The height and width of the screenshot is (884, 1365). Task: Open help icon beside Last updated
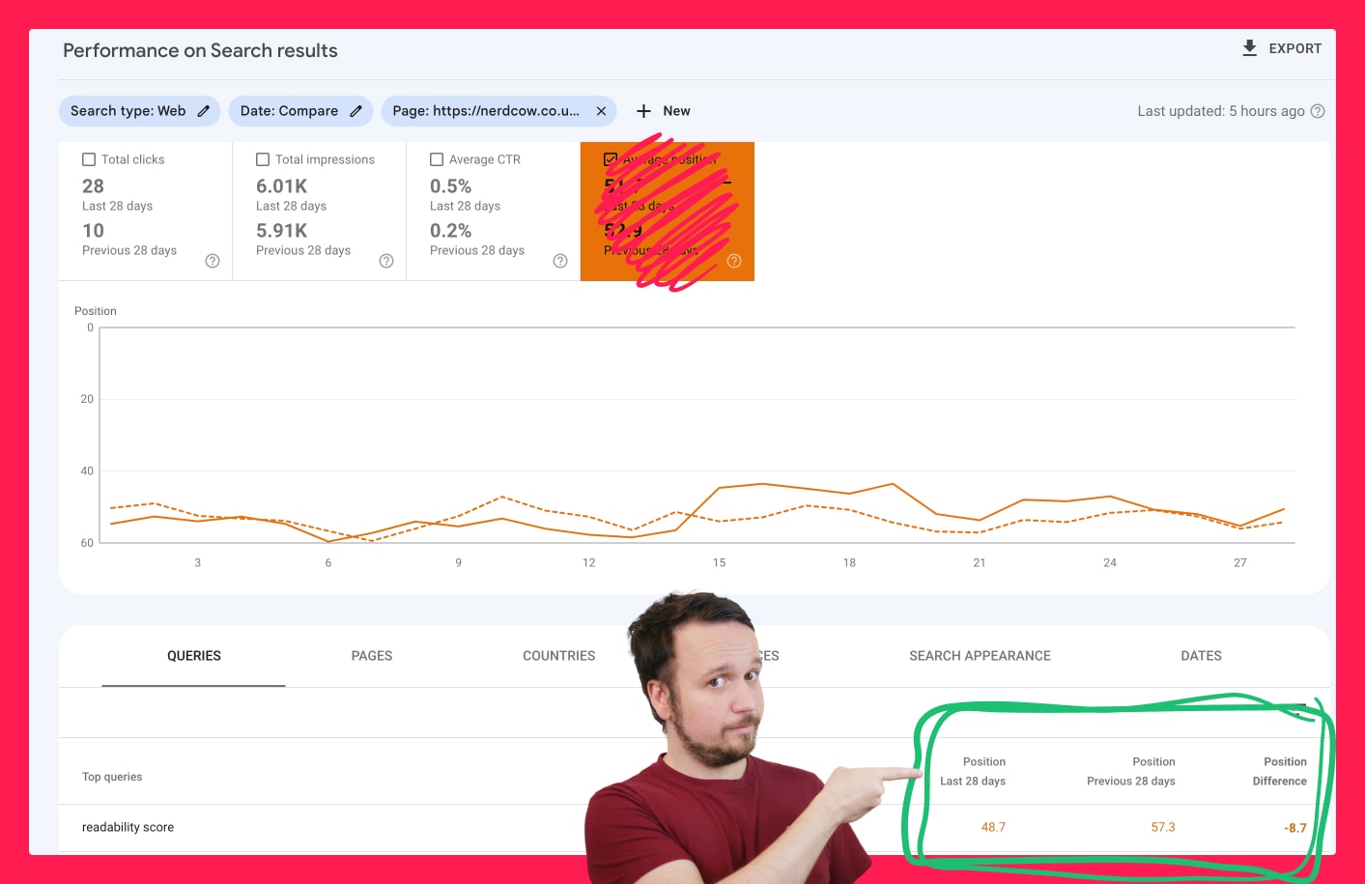click(1318, 111)
